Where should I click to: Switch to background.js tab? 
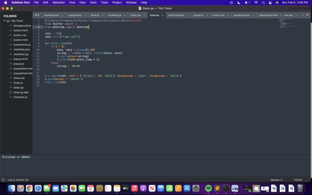click(242, 15)
